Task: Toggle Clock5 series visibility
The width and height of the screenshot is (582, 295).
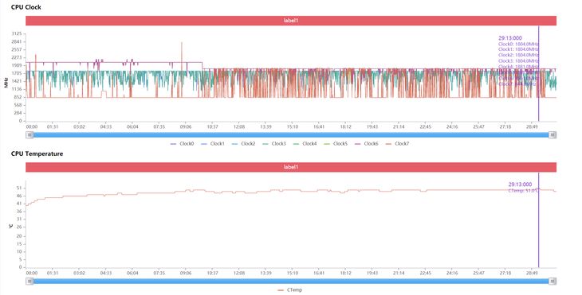Action: [336, 144]
